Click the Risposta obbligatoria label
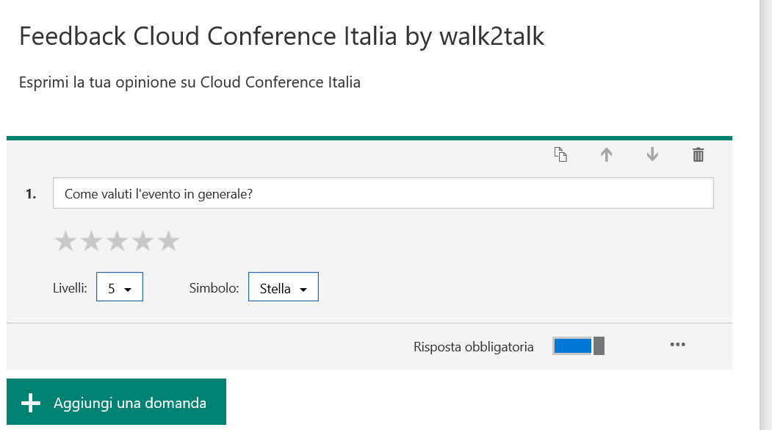 (x=474, y=347)
